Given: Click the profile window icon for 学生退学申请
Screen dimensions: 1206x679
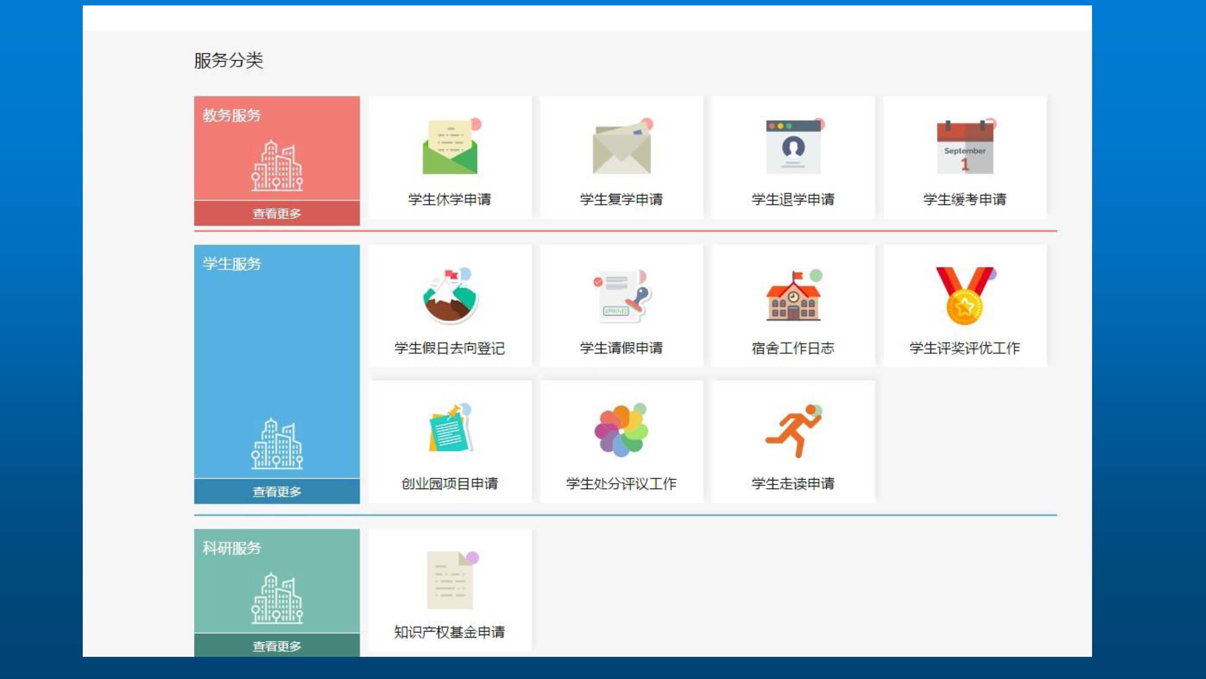Looking at the screenshot, I should (793, 147).
